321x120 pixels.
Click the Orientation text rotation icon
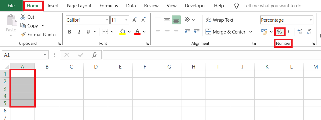[187, 20]
